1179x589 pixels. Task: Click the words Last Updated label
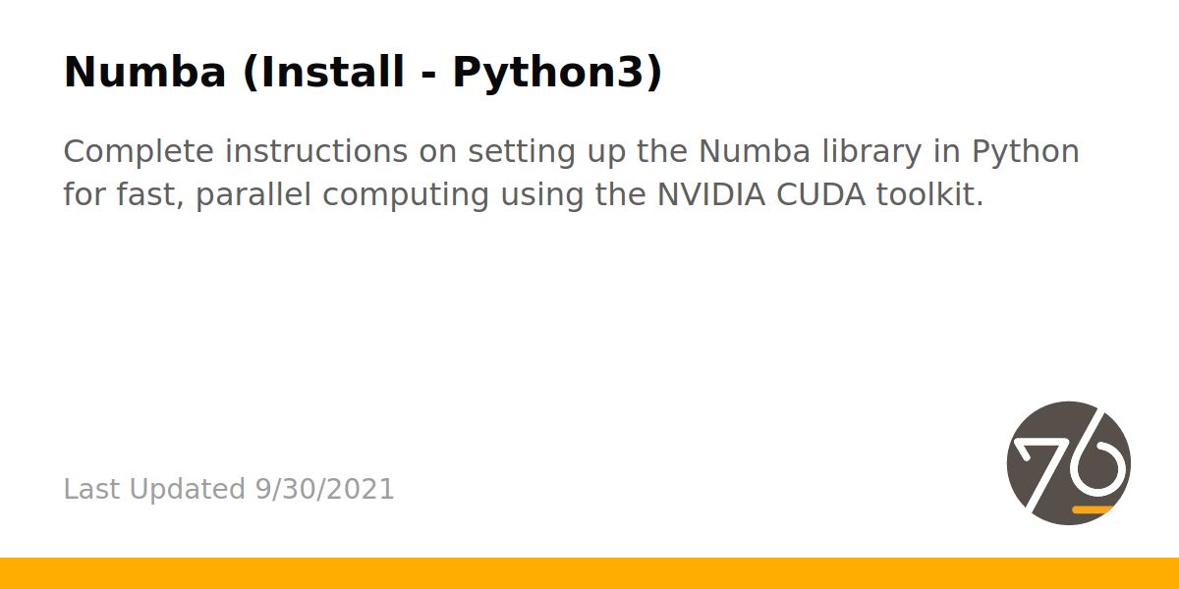coord(154,489)
